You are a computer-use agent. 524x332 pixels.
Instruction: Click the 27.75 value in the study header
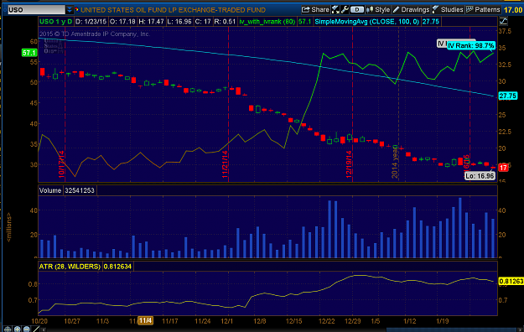pyautogui.click(x=430, y=22)
